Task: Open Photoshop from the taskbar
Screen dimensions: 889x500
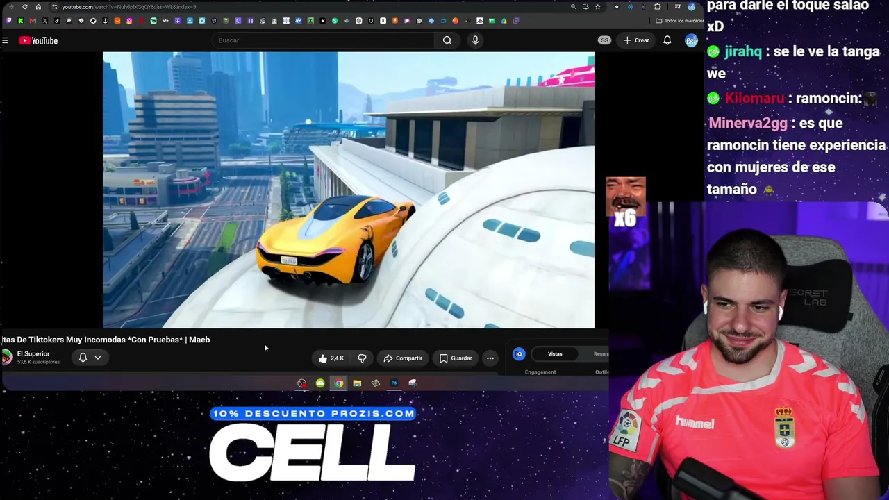Action: [x=394, y=383]
